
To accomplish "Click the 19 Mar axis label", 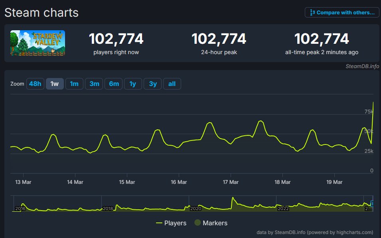I will click(x=334, y=182).
